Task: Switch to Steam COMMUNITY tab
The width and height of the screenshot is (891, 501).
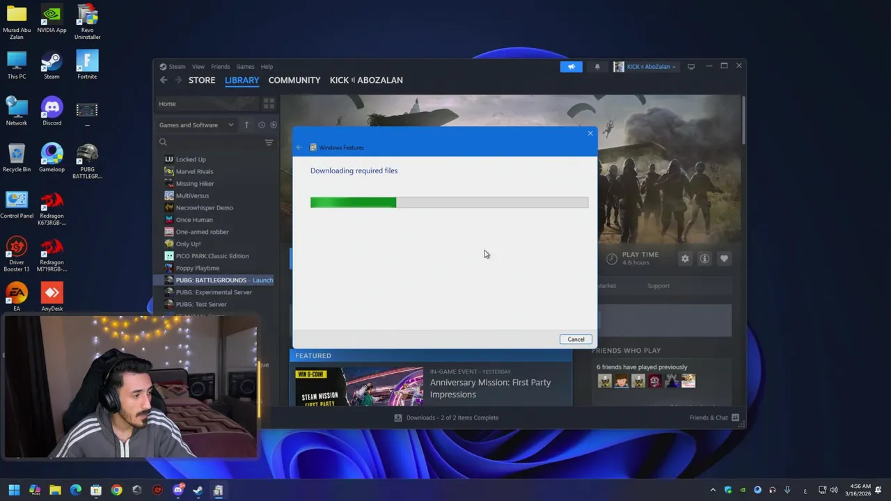Action: (x=294, y=80)
